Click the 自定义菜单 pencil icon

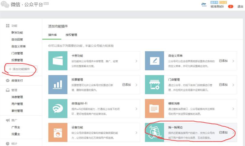click(154, 61)
